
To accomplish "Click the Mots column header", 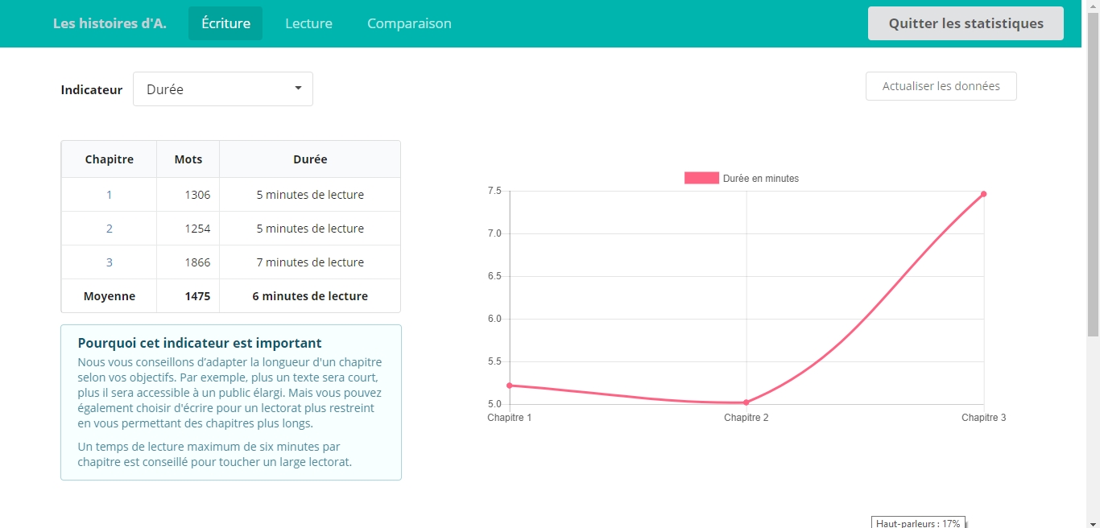I will [x=188, y=159].
